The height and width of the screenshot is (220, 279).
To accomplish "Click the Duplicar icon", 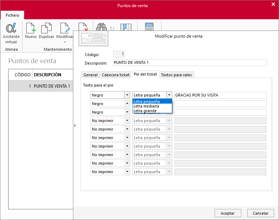I will [x=46, y=28].
